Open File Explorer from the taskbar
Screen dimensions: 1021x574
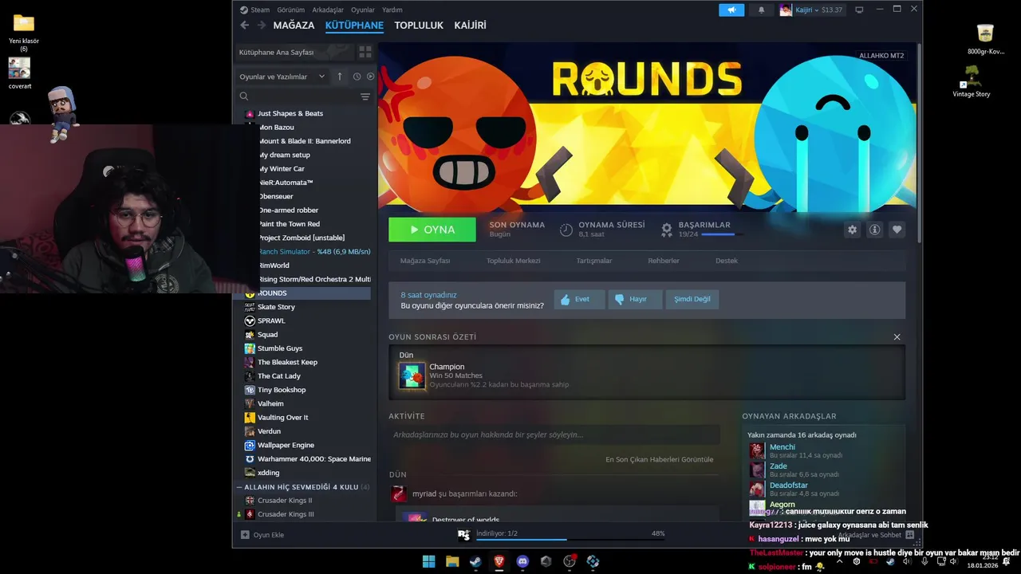(452, 561)
